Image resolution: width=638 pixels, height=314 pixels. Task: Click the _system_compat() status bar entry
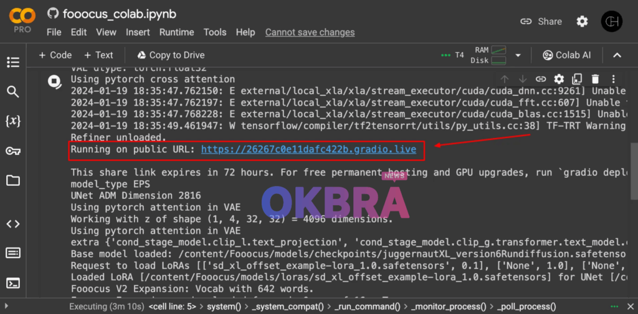coord(288,307)
